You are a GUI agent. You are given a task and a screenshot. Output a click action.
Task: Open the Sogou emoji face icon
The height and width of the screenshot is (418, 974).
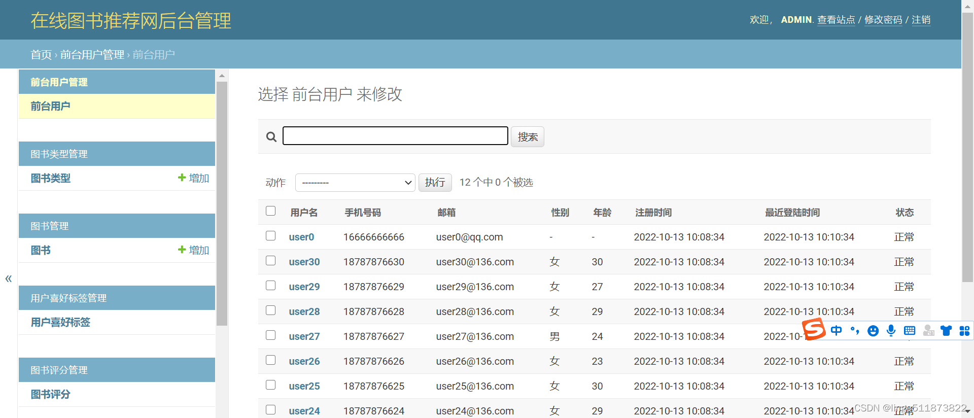coord(873,331)
